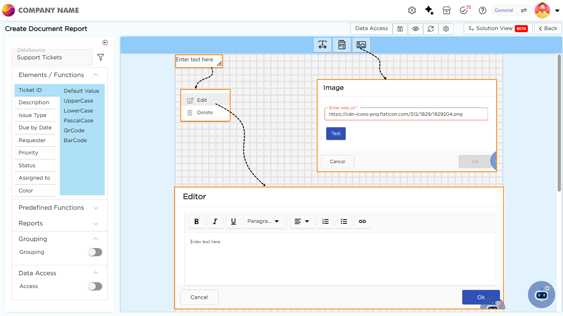The image size is (563, 316).
Task: Choose Edit from the context menu
Action: pyautogui.click(x=202, y=100)
